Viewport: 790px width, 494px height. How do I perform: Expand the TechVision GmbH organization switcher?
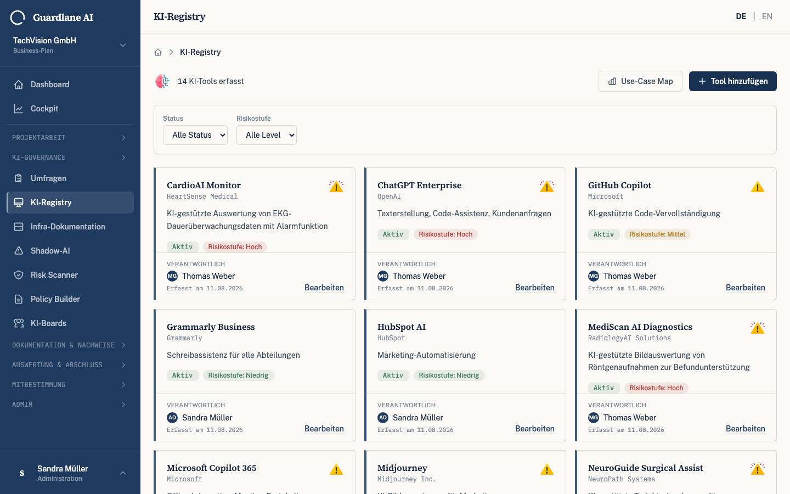pos(70,45)
